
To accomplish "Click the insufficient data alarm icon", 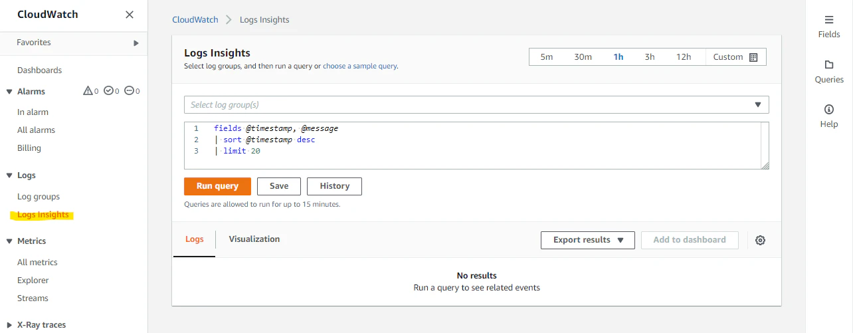I will click(x=129, y=91).
